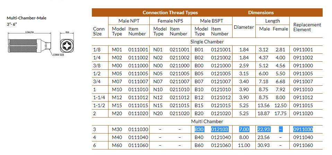Click the Connection Thread Types header
332x155 pixels.
170,12
